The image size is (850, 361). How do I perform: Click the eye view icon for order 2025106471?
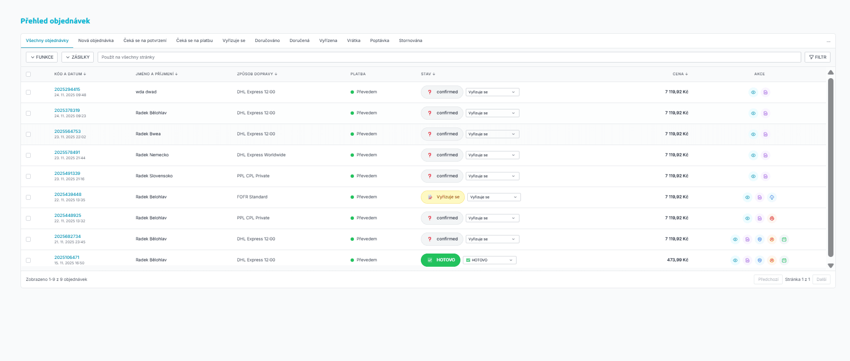735,260
